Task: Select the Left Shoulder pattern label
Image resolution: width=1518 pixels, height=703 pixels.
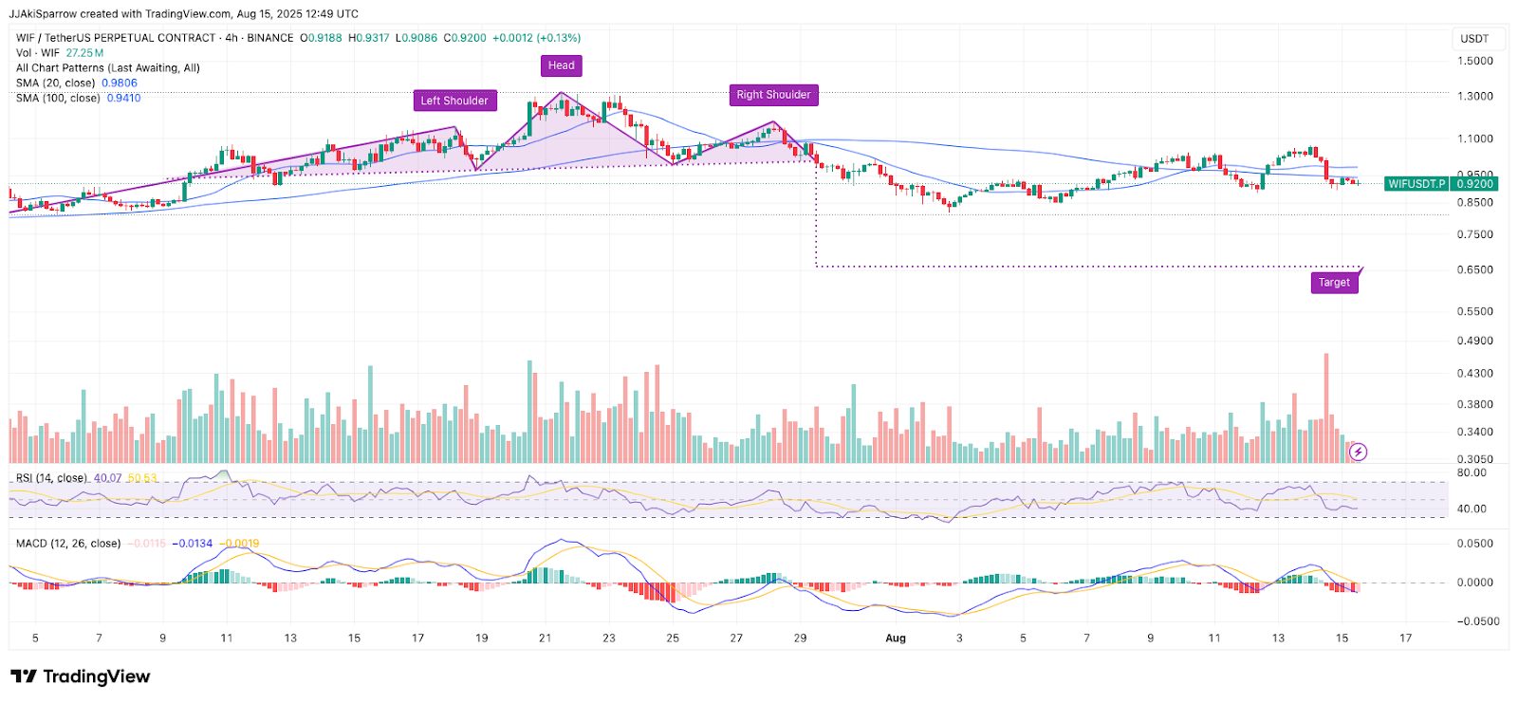Action: click(454, 101)
